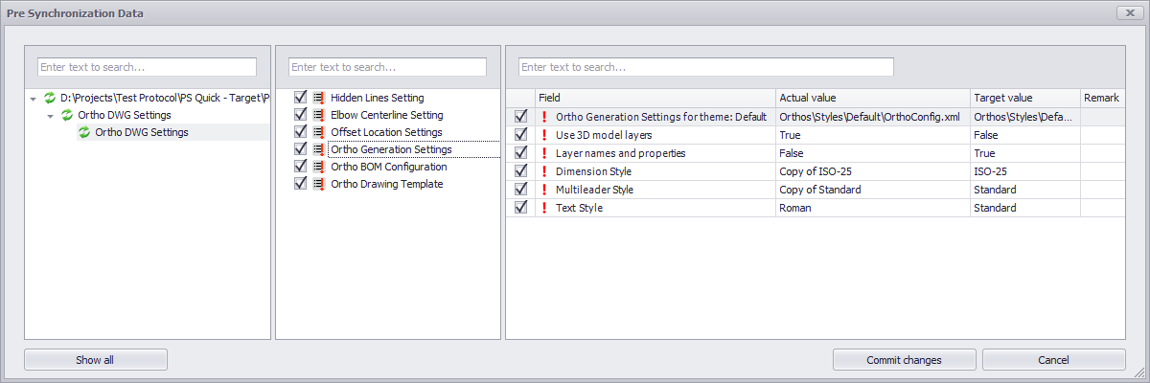Image resolution: width=1150 pixels, height=383 pixels.
Task: Sort by the Target value column header
Action: [1025, 98]
